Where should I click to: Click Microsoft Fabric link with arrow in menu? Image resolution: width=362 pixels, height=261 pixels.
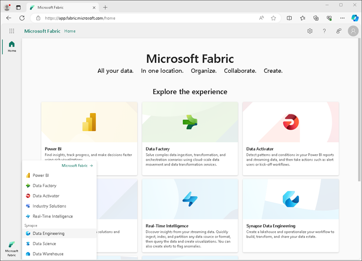tap(77, 166)
